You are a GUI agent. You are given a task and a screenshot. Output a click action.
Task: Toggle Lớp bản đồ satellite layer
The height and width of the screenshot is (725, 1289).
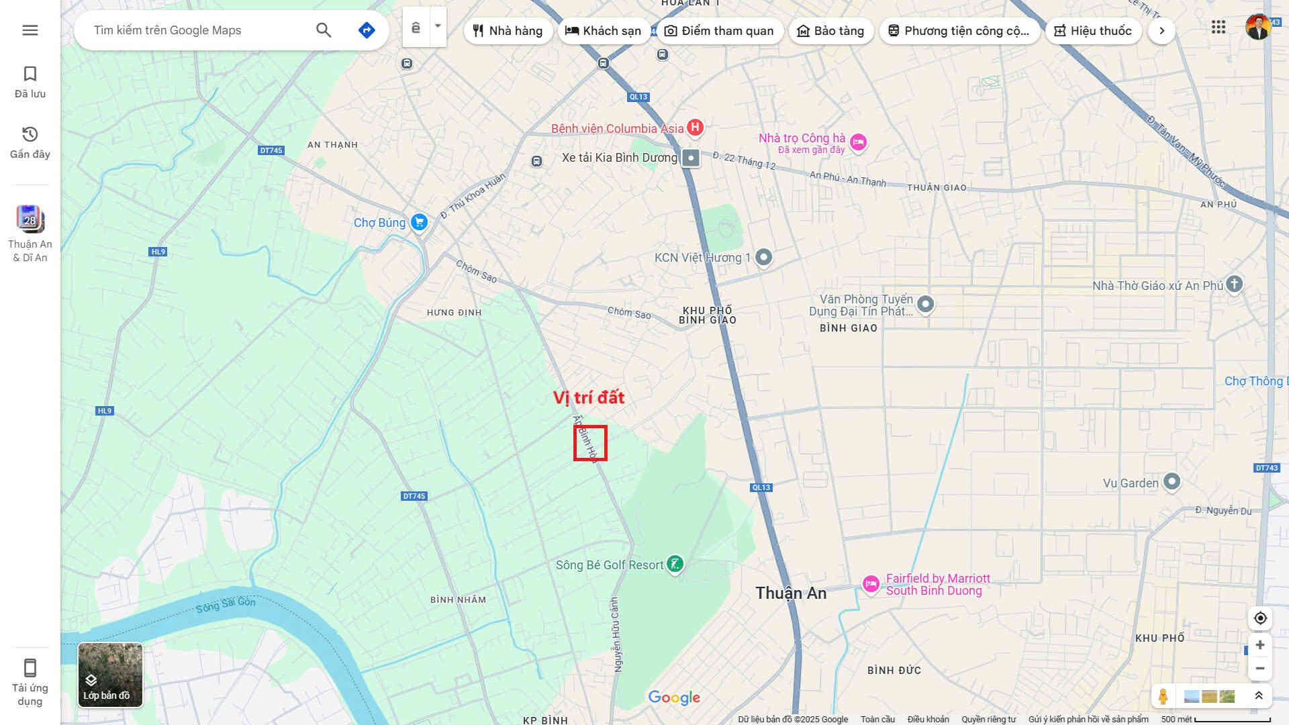[x=110, y=675]
